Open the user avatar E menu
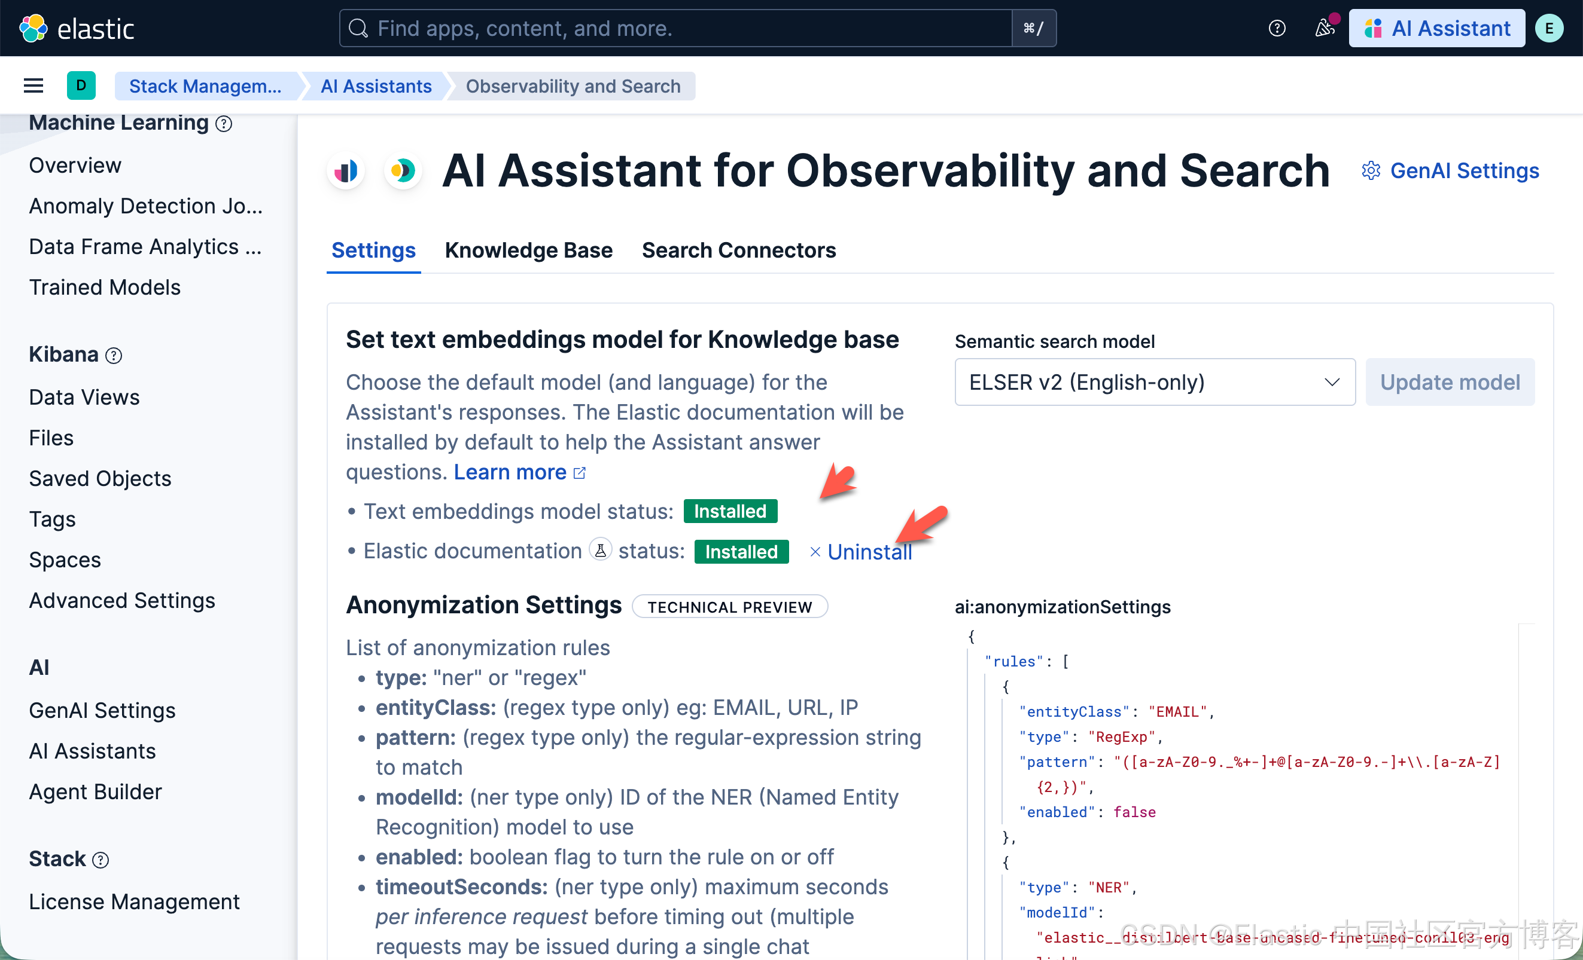 point(1549,28)
